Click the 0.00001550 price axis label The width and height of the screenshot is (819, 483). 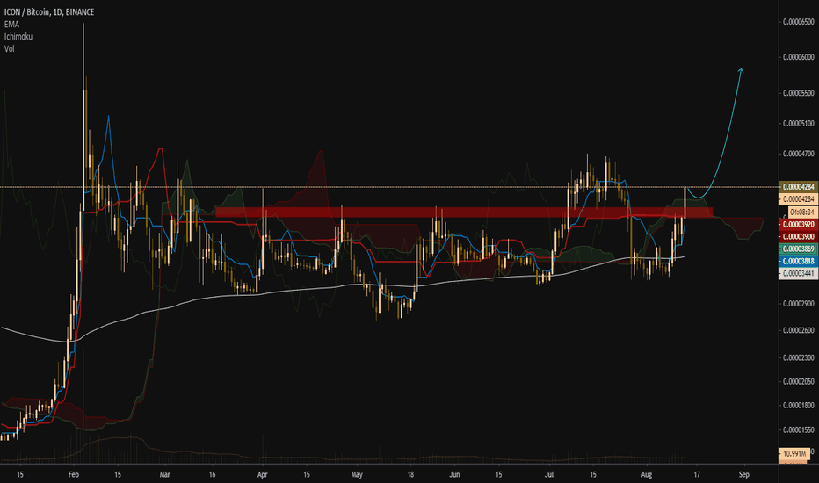798,429
